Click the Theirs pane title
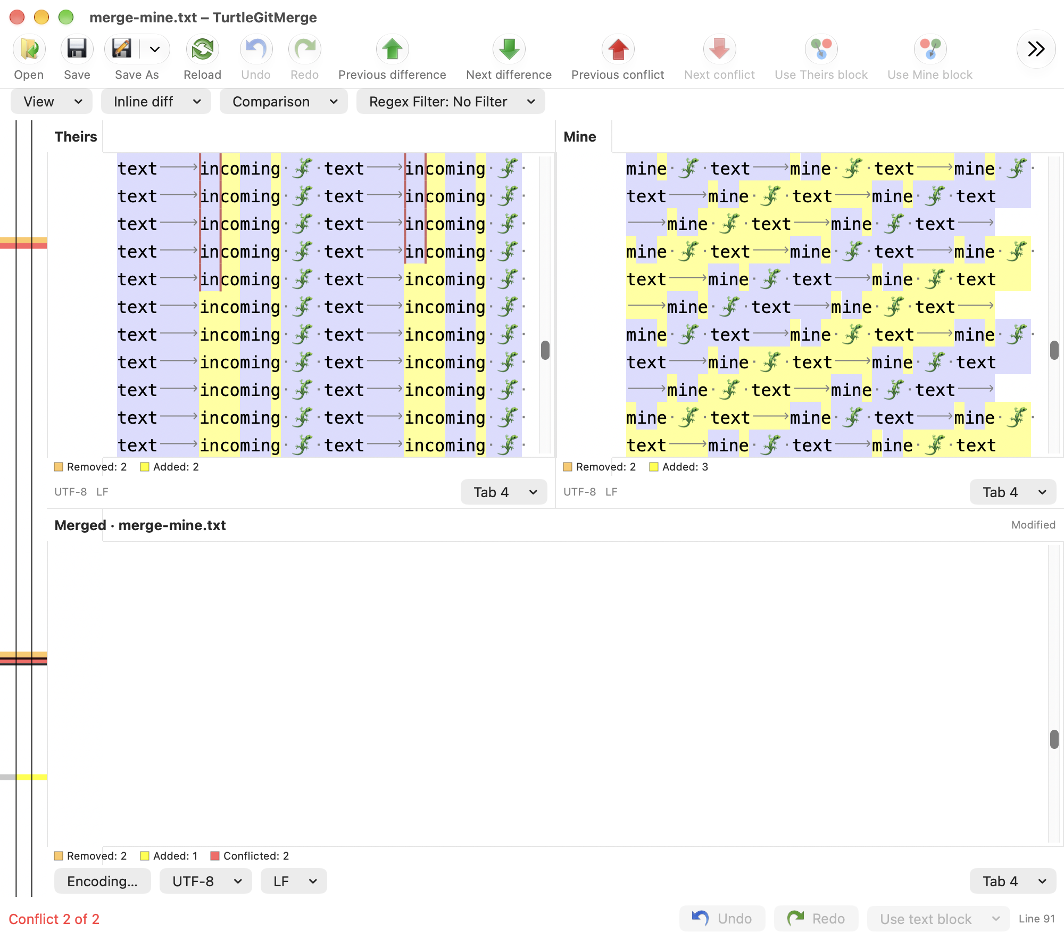The width and height of the screenshot is (1064, 940). pos(76,137)
